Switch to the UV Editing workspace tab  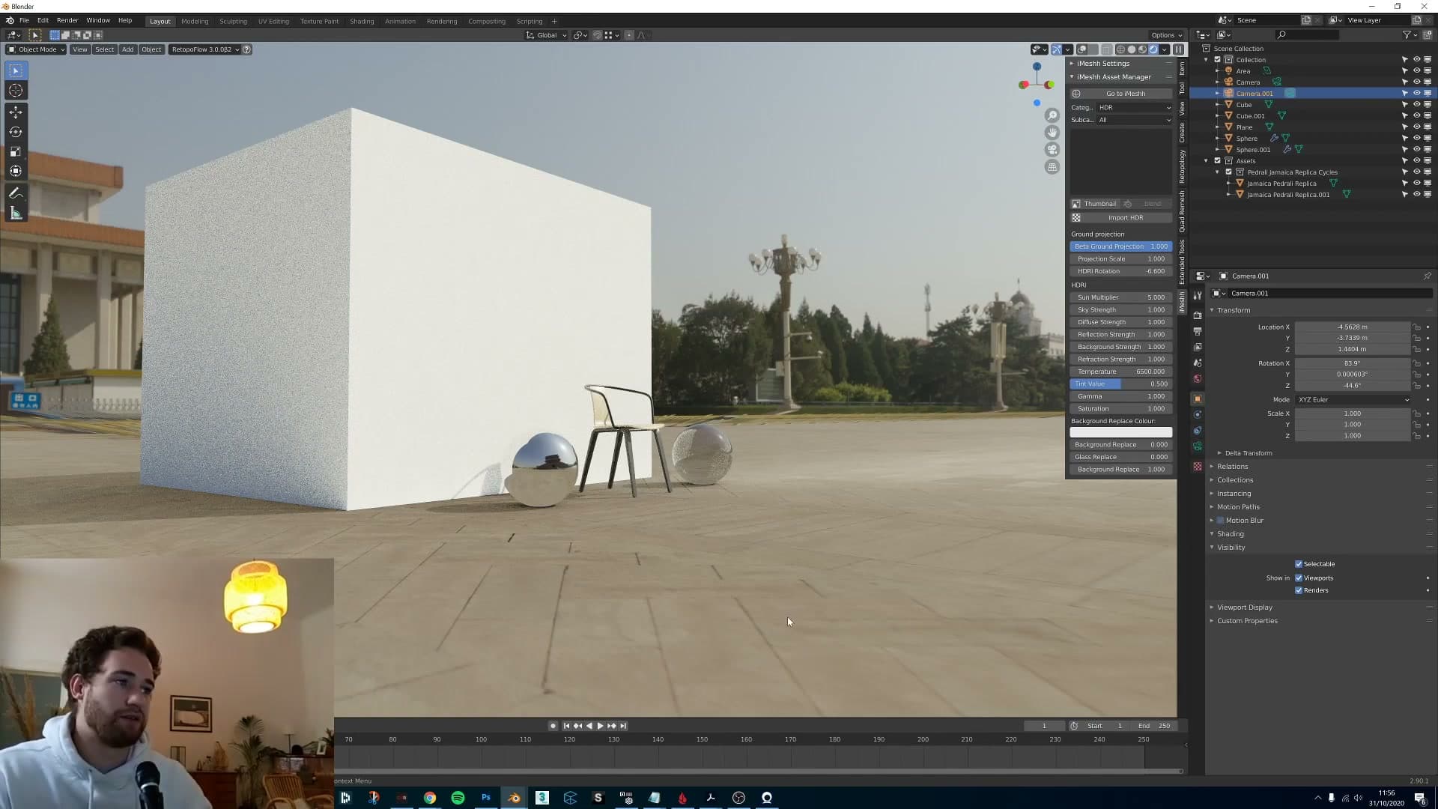(x=273, y=22)
